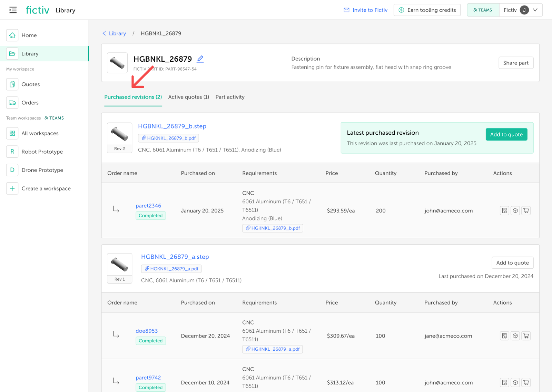
Task: Click the green Add to quote button
Action: [506, 134]
